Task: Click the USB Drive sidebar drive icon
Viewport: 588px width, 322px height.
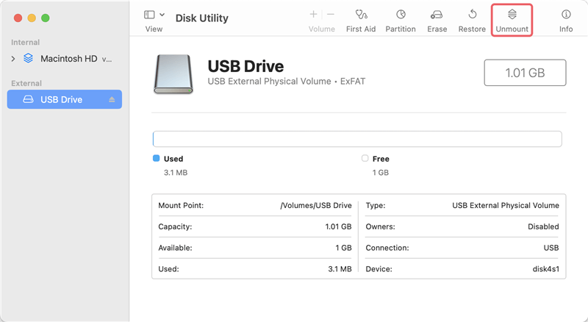Action: 28,99
